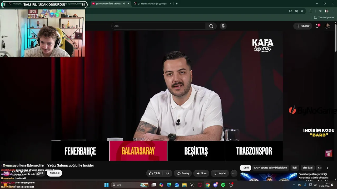This screenshot has width=337, height=189.
Task: Open the YouTube account avatar menu
Action: pyautogui.click(x=328, y=26)
